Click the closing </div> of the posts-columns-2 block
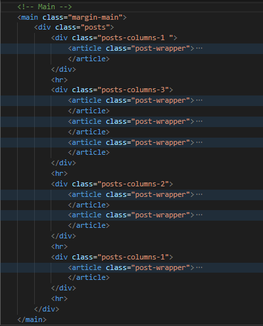 pos(64,236)
